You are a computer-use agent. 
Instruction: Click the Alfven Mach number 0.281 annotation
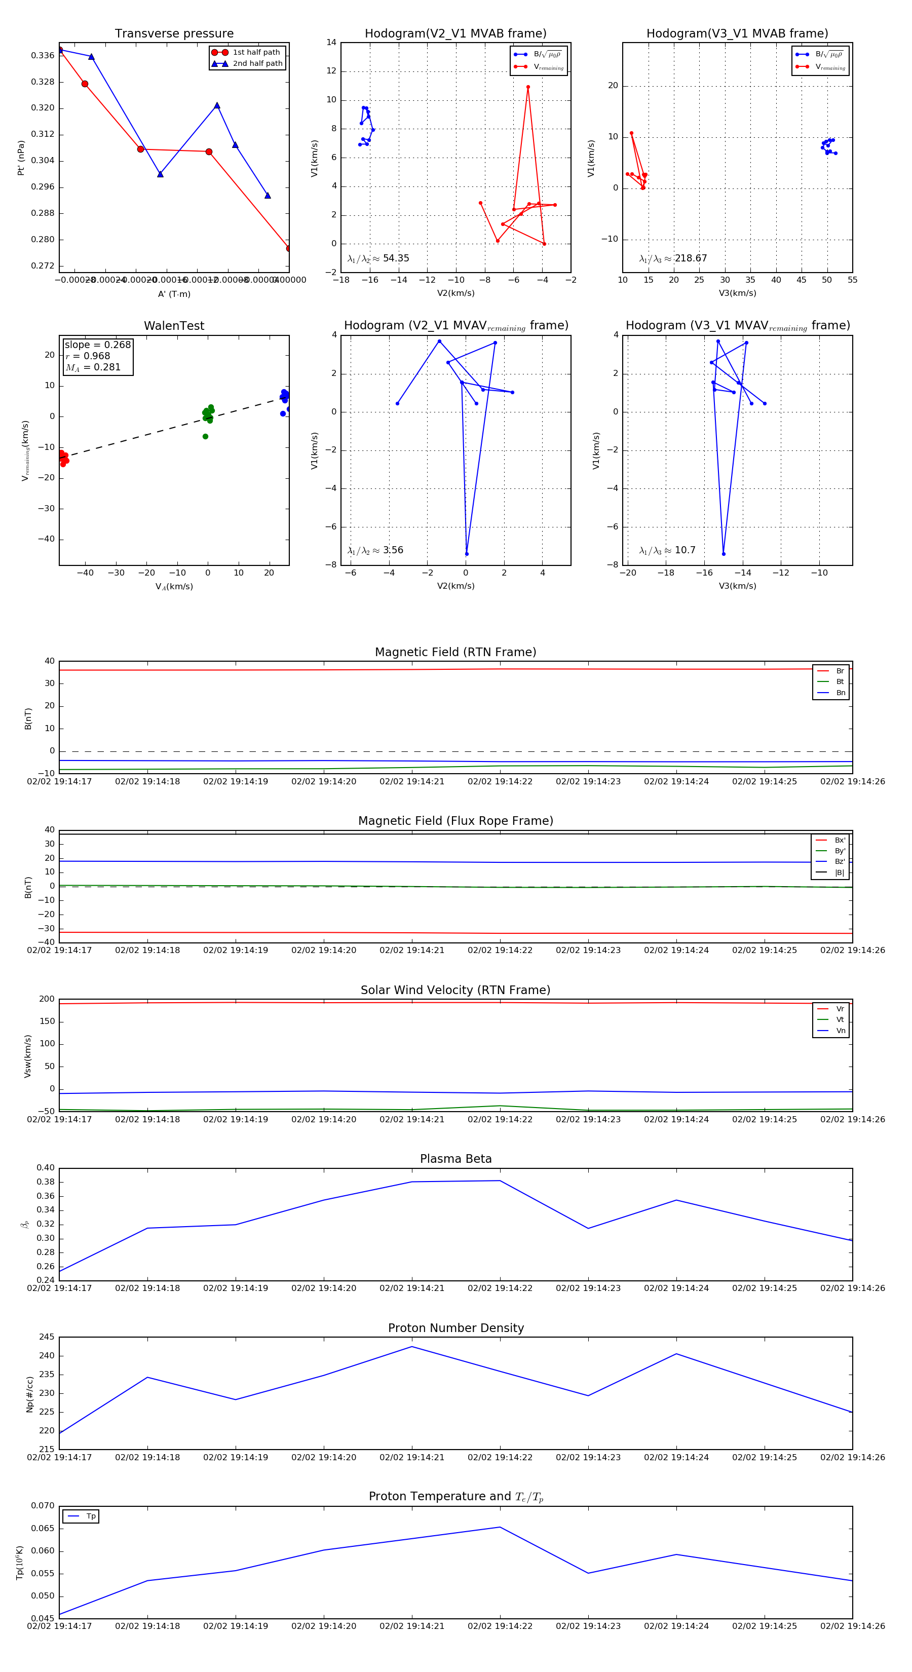point(93,367)
